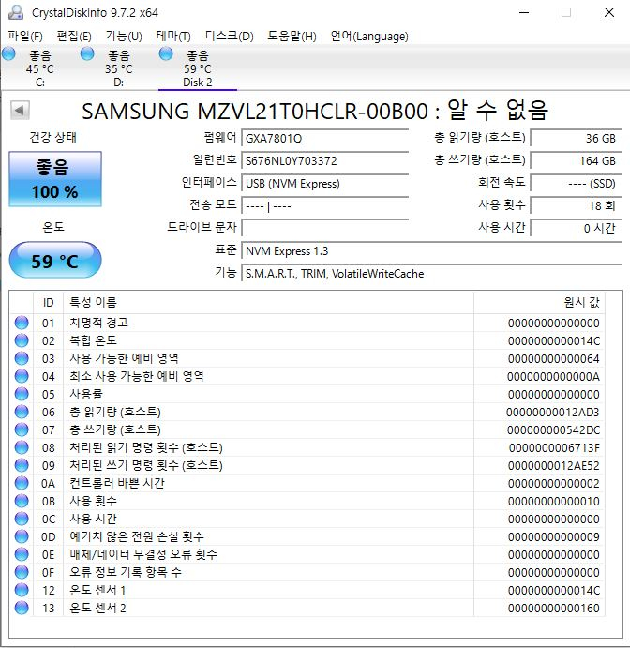Click the 59 °C temperature button
The image size is (630, 648).
click(55, 261)
